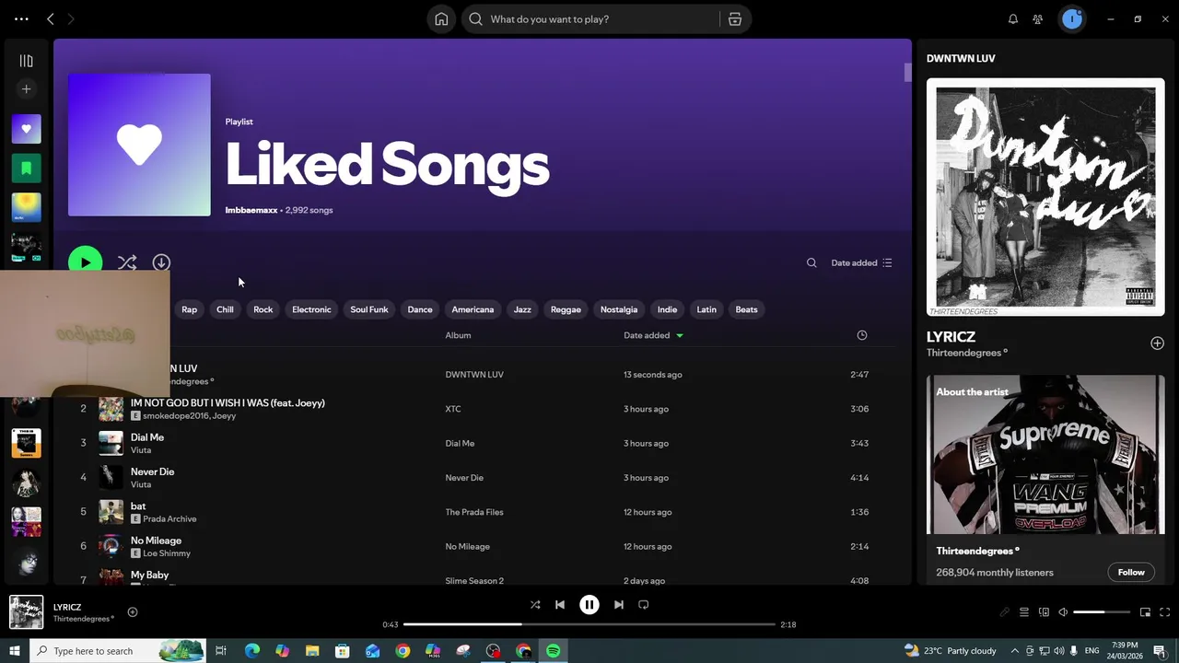Open the Home page icon

tap(441, 19)
